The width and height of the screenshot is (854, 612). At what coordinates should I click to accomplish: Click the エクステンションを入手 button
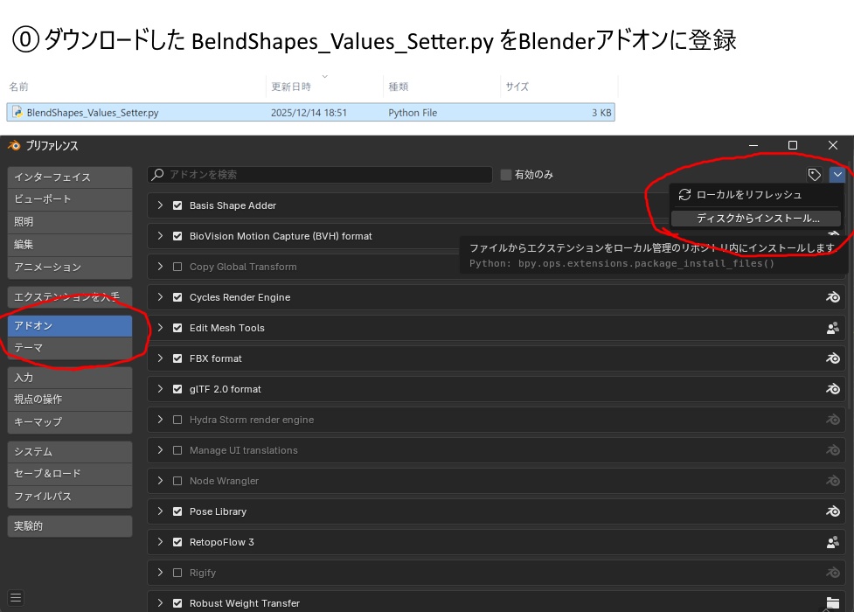click(69, 297)
